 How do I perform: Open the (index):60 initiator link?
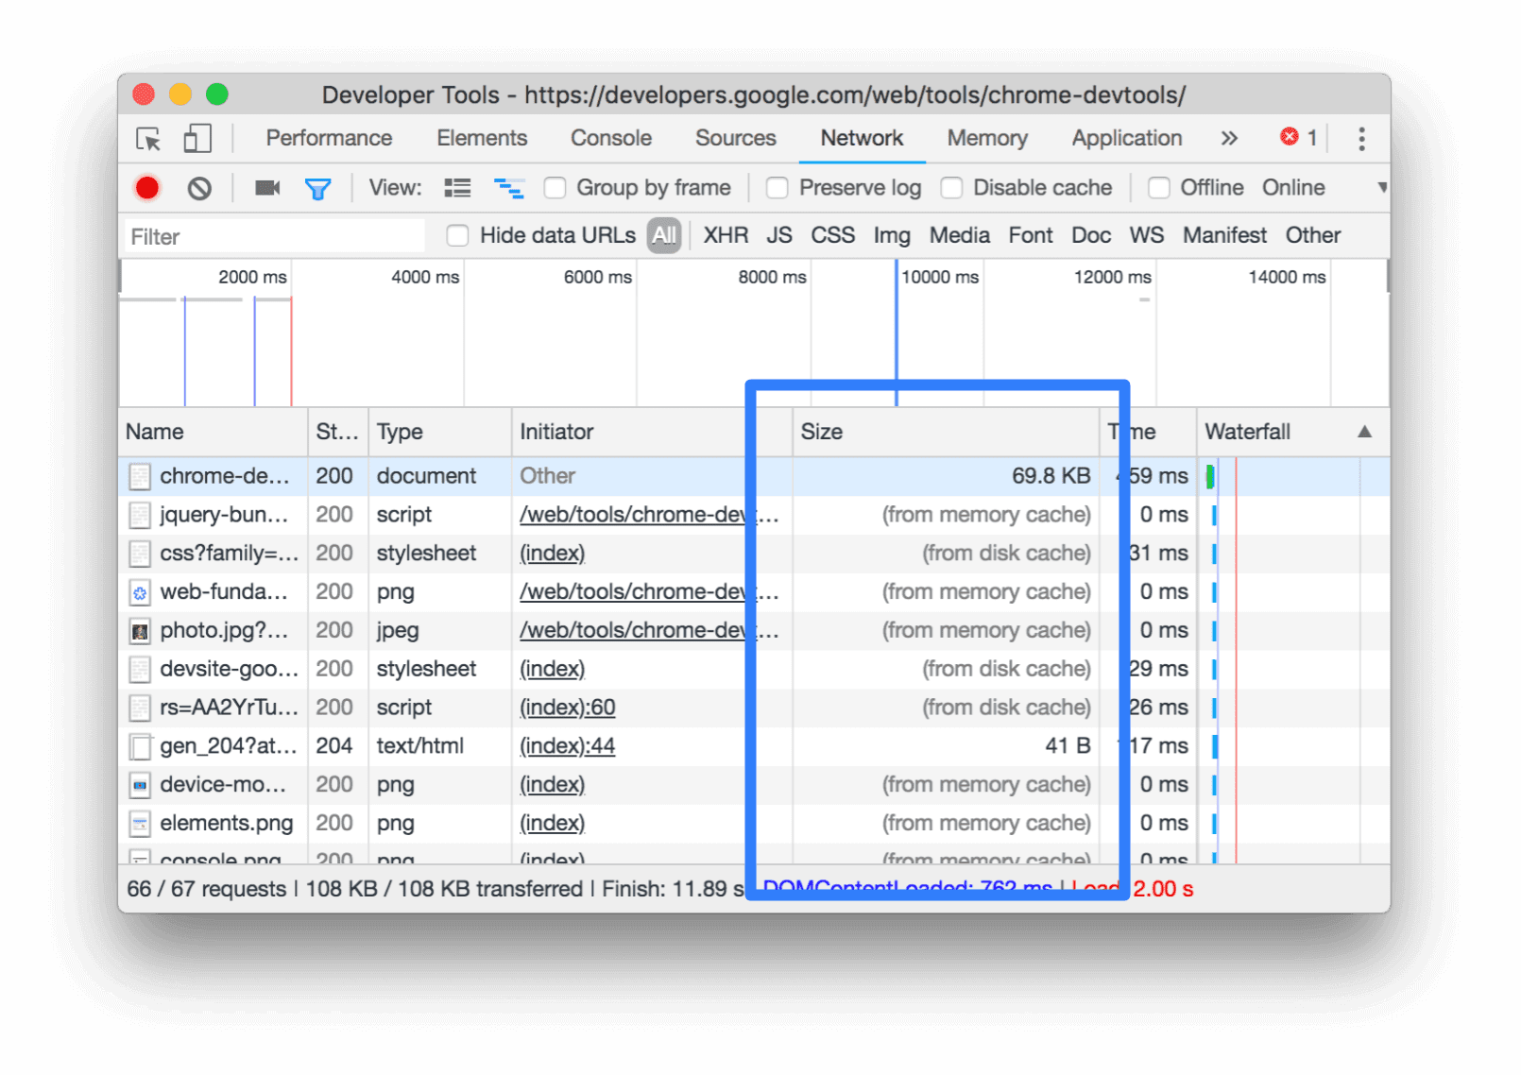(x=567, y=707)
